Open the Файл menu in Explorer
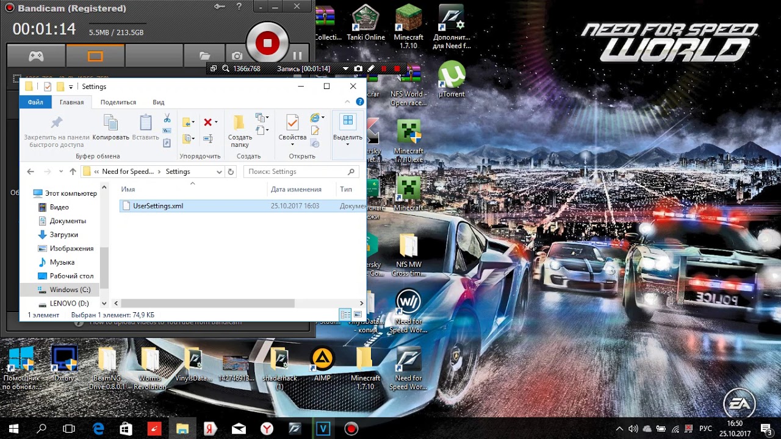 point(35,102)
